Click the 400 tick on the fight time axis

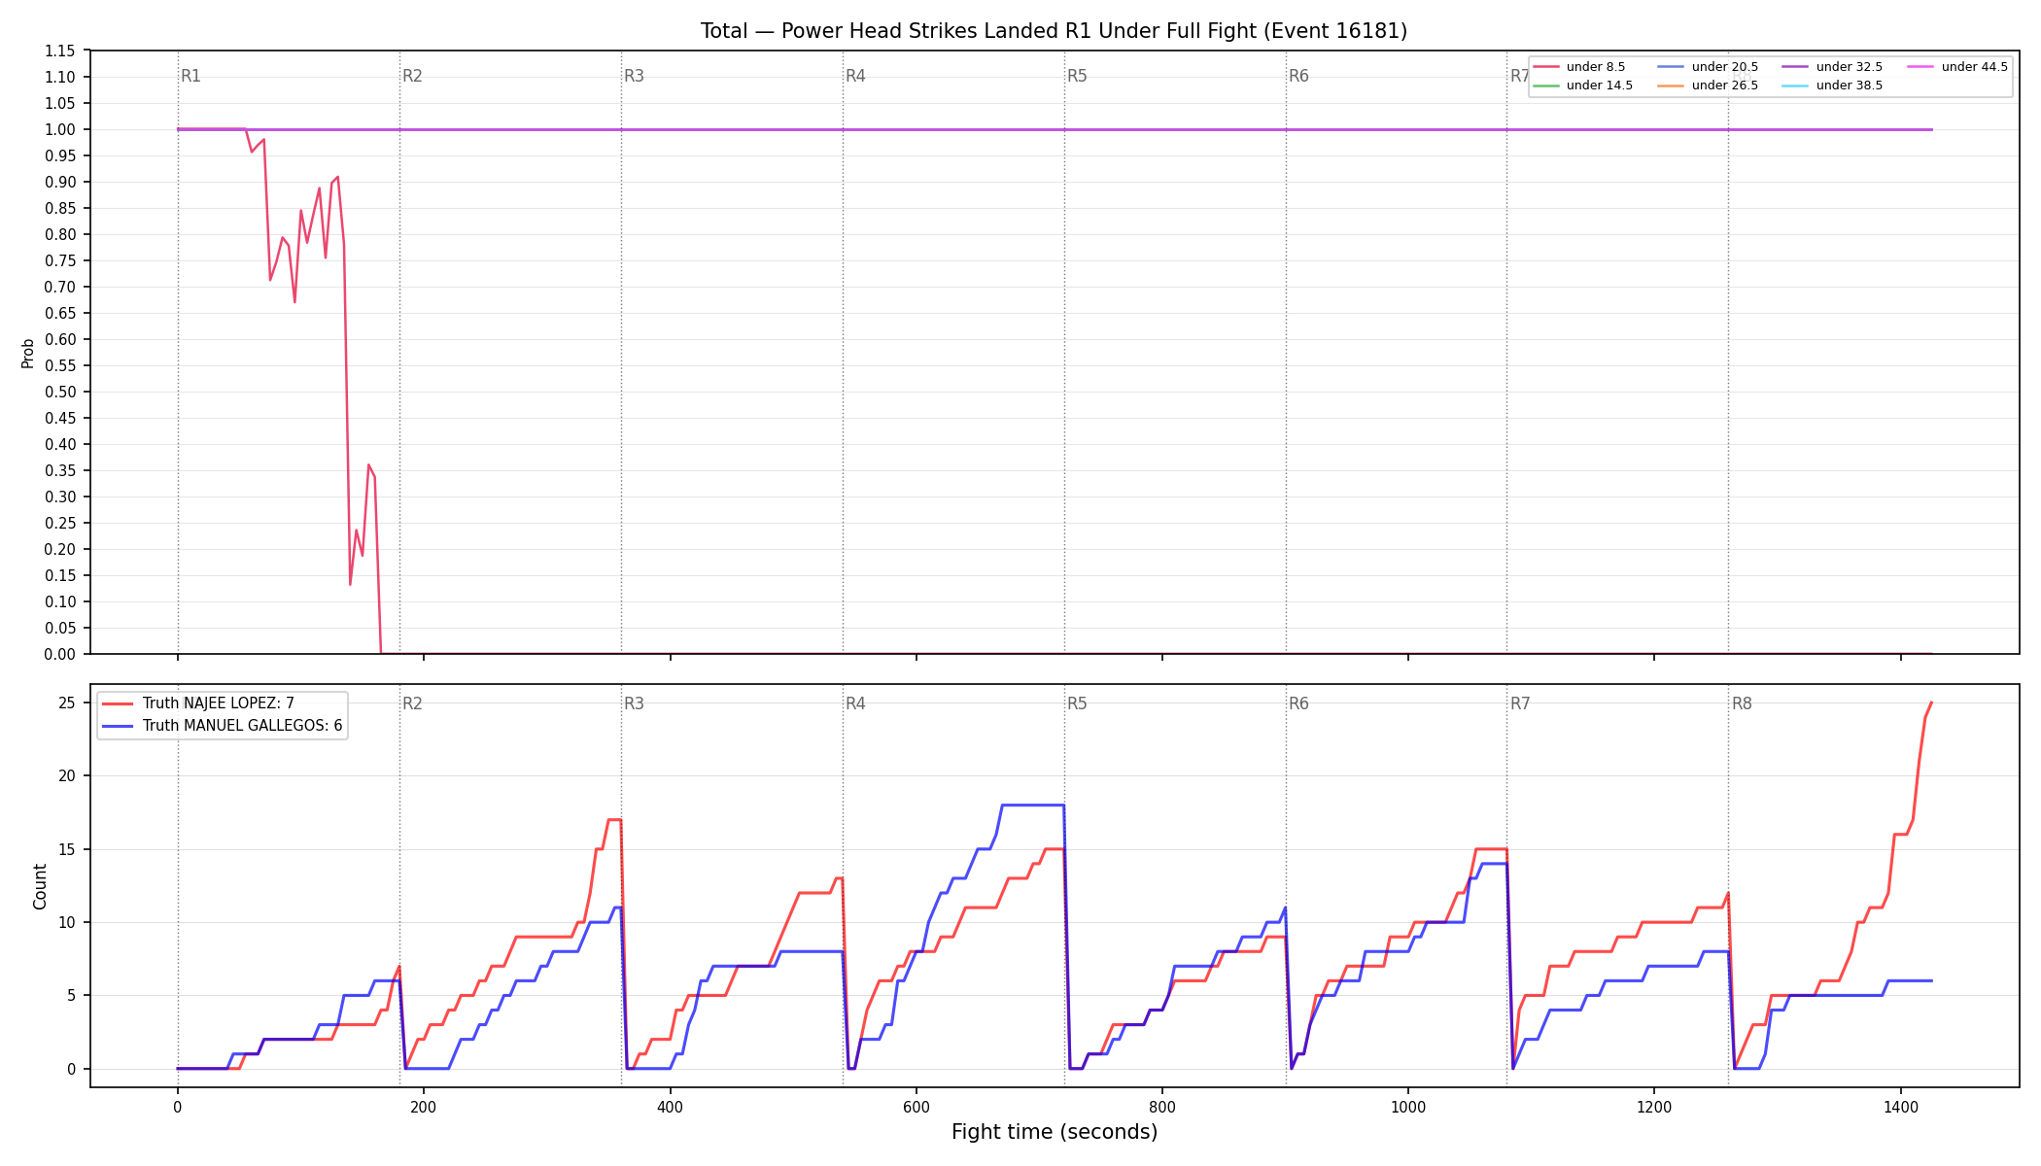coord(670,1106)
